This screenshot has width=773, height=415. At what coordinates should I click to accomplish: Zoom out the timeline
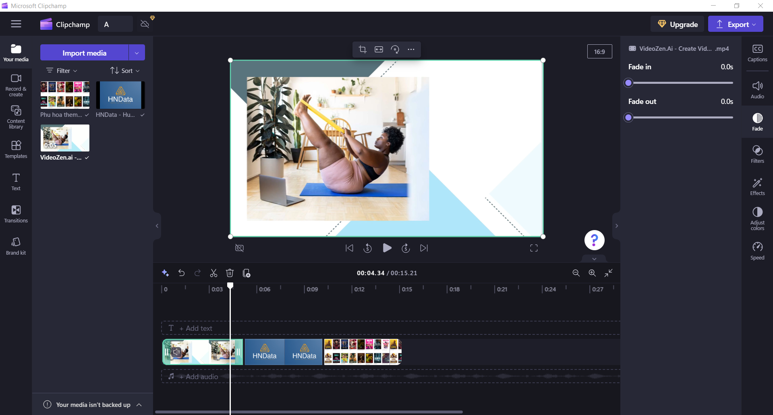tap(576, 273)
